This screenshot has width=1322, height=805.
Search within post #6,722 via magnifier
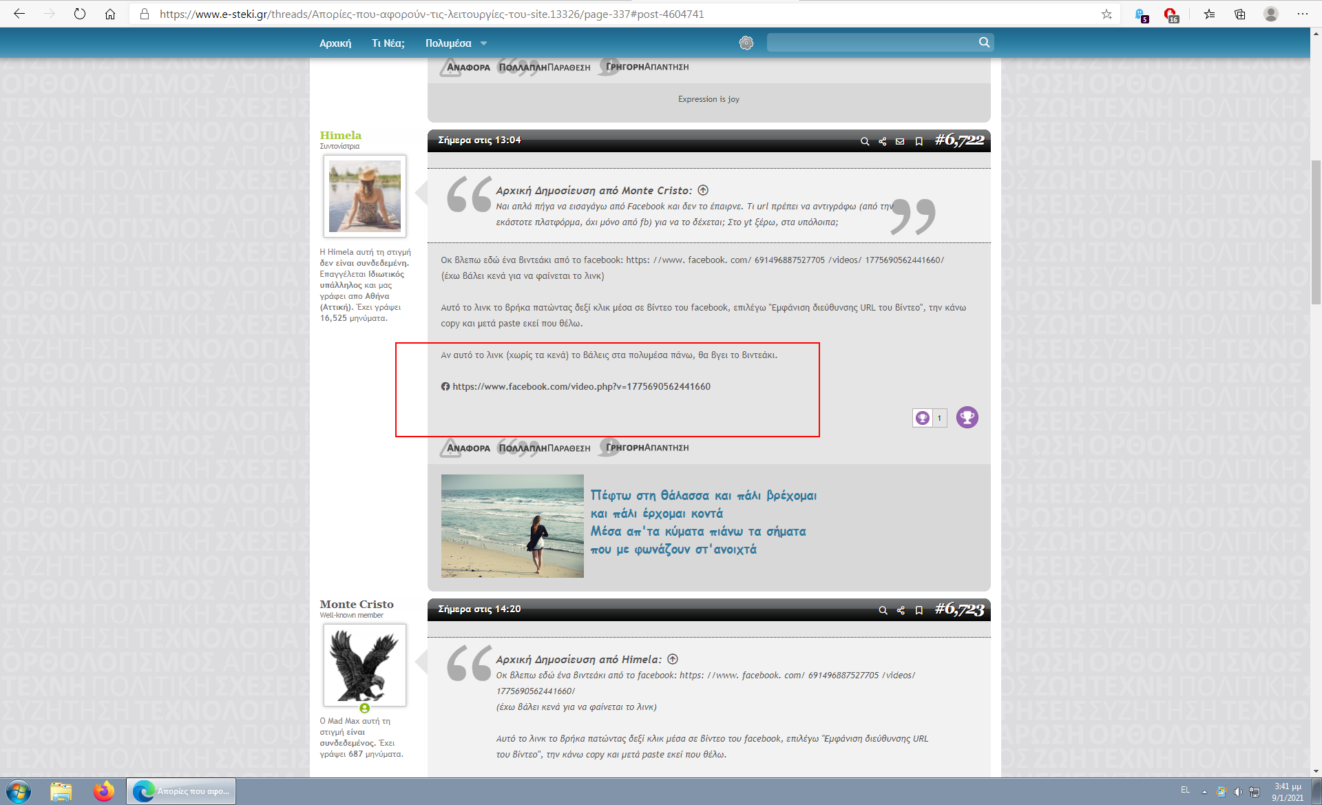click(x=865, y=141)
